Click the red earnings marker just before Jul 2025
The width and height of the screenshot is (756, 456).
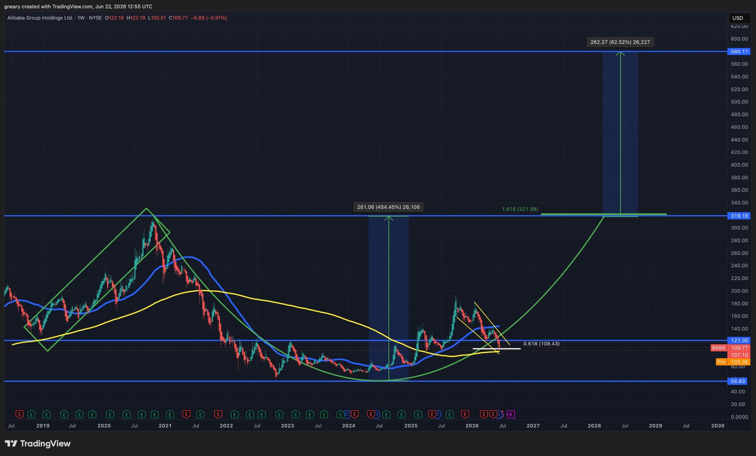(x=432, y=414)
